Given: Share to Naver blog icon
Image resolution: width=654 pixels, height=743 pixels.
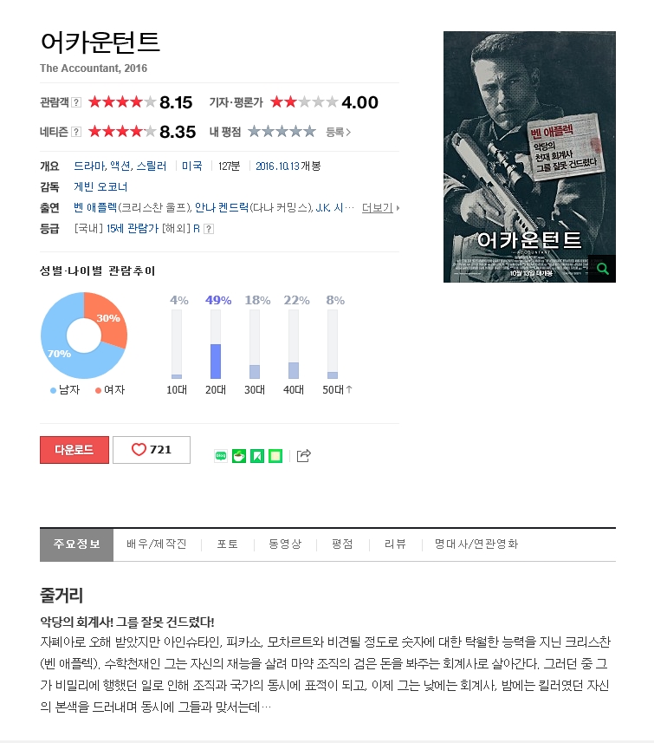Looking at the screenshot, I should point(221,456).
